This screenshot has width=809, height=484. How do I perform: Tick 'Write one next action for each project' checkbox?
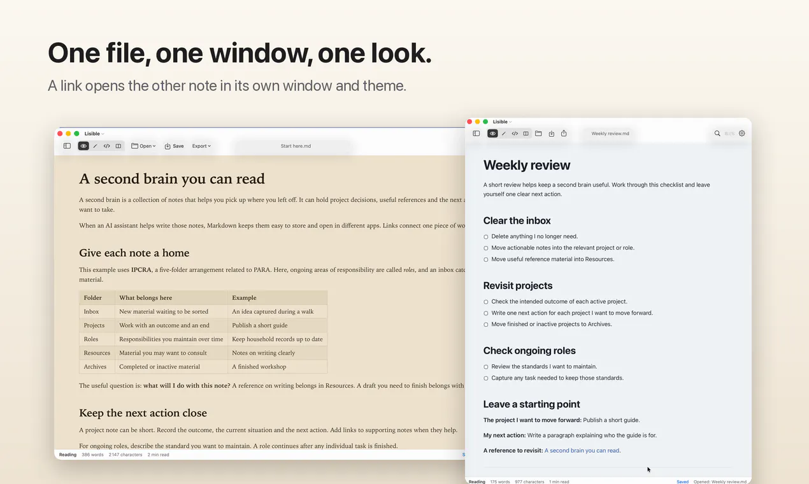coord(486,313)
